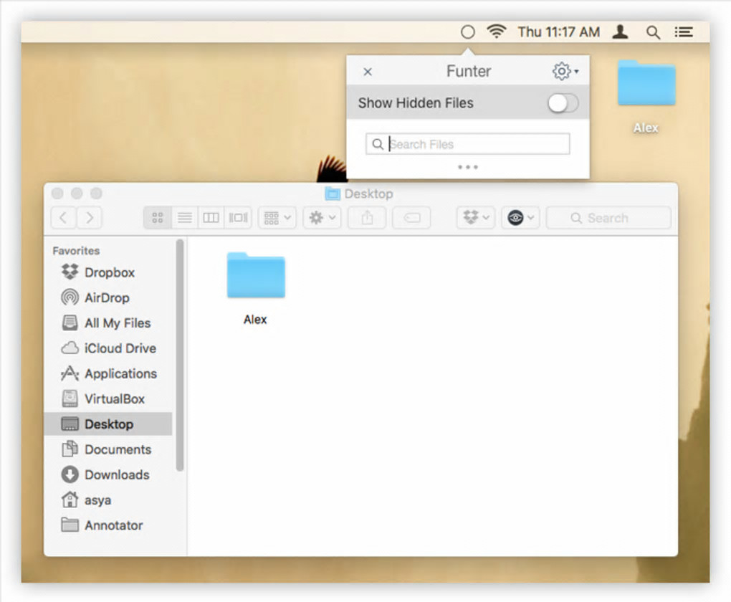Open the Wi-Fi menu bar icon
731x602 pixels.
click(x=497, y=32)
